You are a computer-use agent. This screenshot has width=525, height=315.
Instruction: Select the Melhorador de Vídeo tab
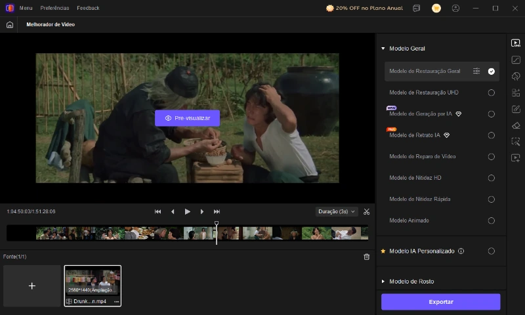click(51, 24)
